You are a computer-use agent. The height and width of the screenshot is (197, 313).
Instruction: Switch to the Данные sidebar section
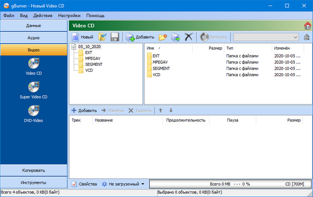click(x=34, y=25)
